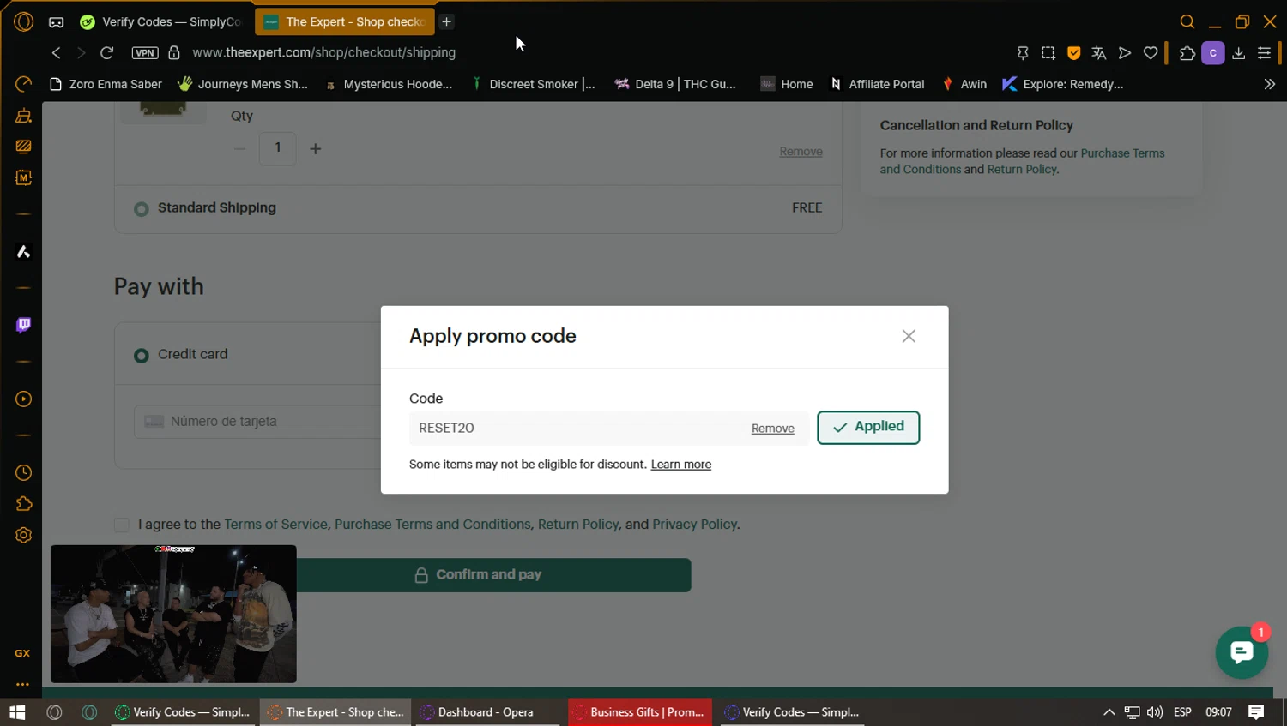Click the Número de tarjeta card field
The image size is (1287, 726).
(257, 422)
